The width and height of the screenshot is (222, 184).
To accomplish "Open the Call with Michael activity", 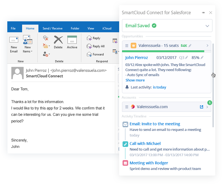I will (145, 144).
